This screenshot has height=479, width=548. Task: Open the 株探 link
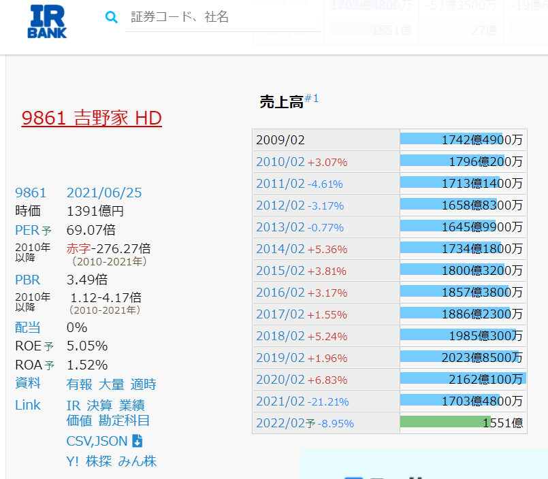[x=99, y=461]
